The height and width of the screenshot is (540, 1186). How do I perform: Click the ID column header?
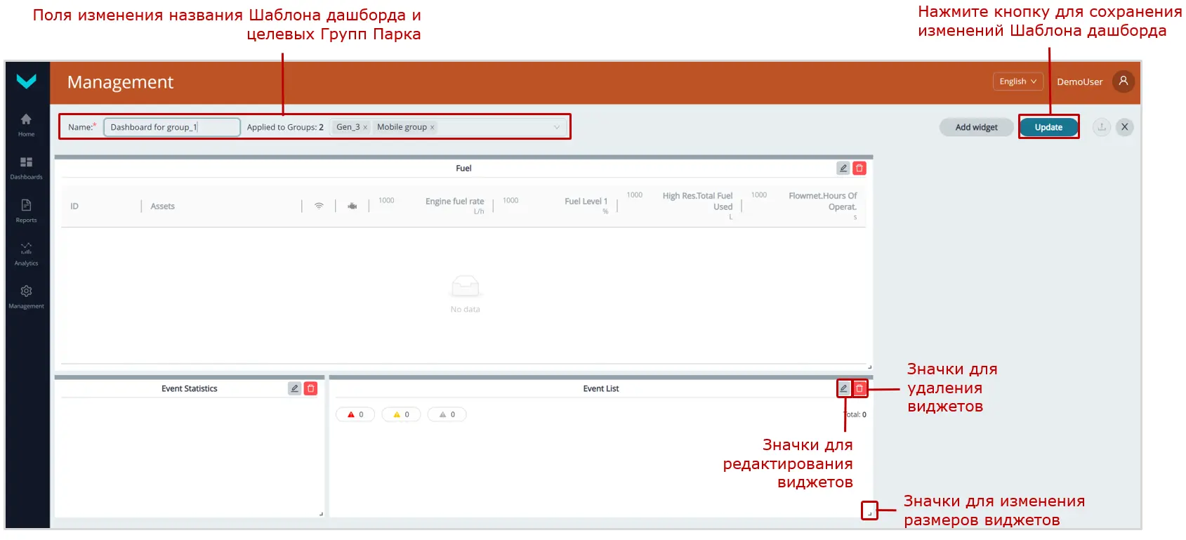[74, 206]
